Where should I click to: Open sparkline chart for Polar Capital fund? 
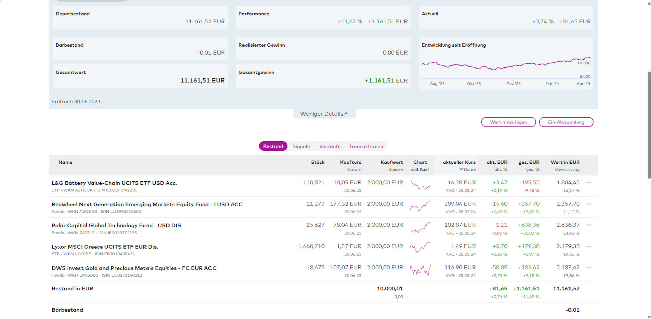[x=420, y=228]
